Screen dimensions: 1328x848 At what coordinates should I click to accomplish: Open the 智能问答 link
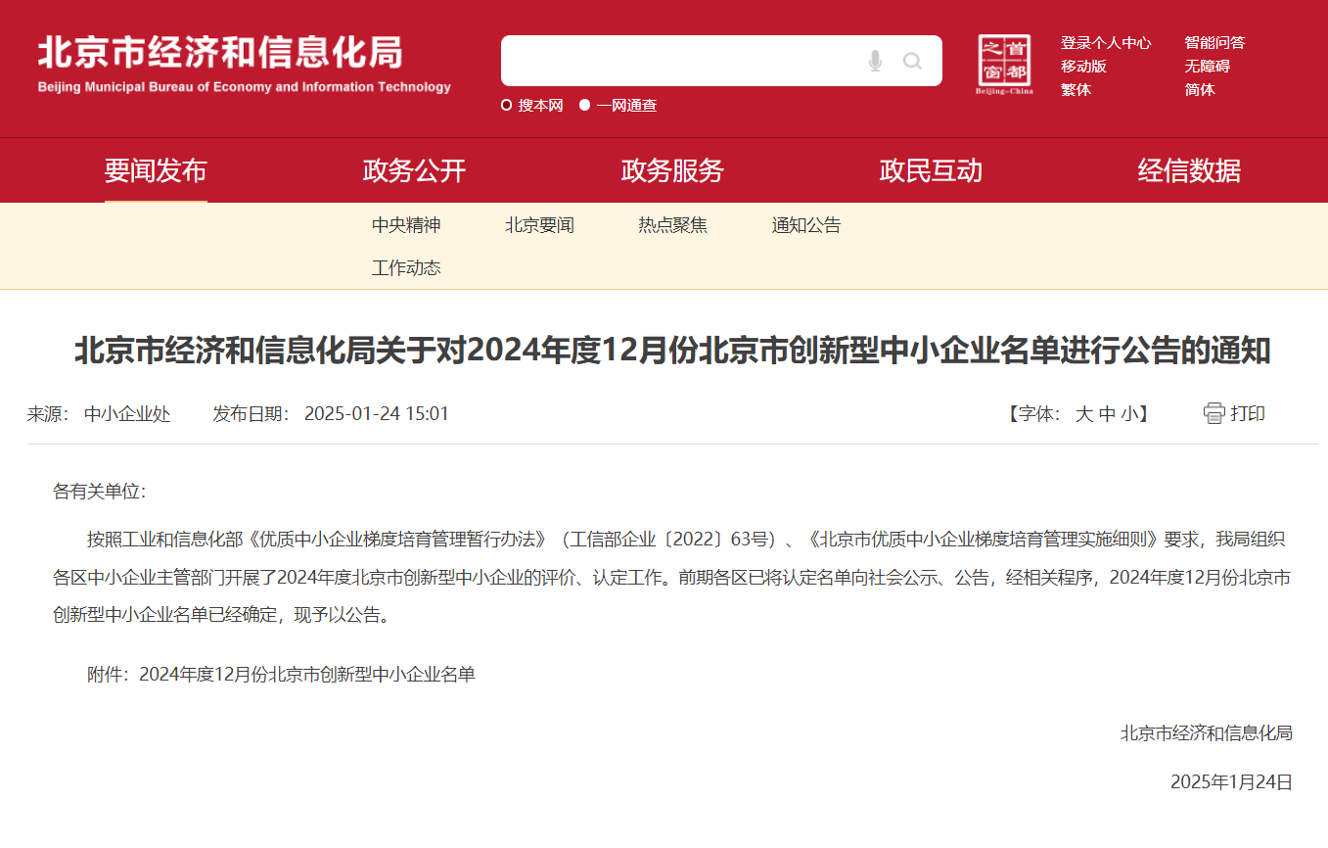tap(1214, 43)
